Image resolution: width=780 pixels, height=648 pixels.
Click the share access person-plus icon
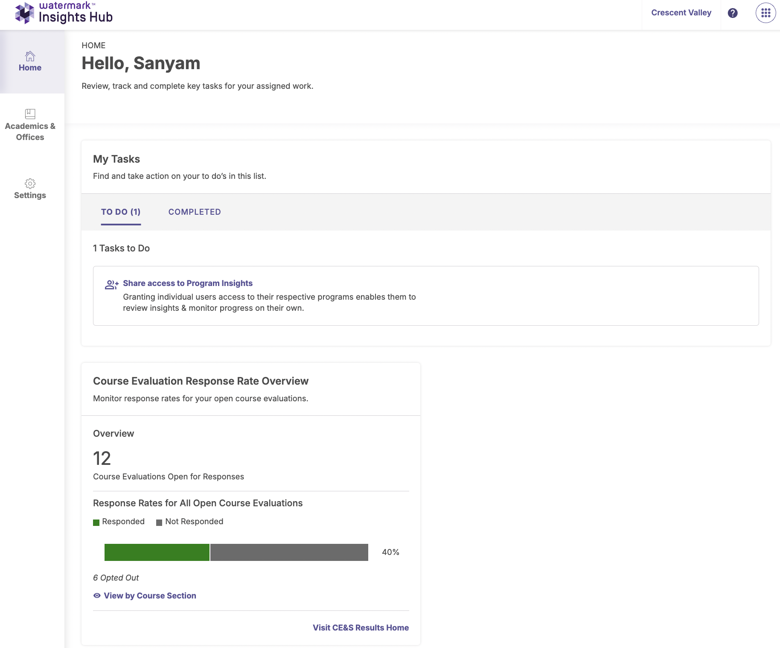111,285
